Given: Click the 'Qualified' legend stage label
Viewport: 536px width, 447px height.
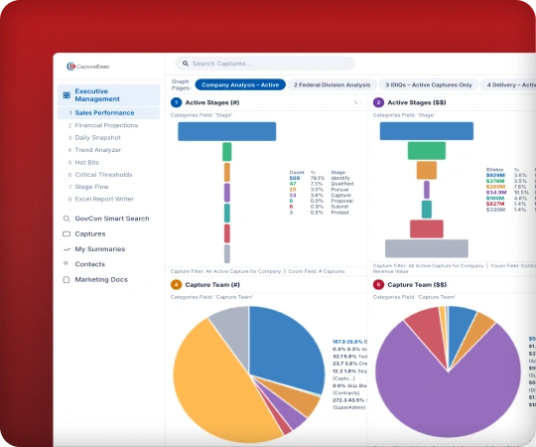Looking at the screenshot, I should click(x=342, y=184).
